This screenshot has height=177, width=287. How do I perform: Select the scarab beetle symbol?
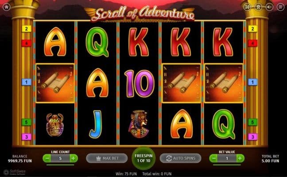click(55, 125)
